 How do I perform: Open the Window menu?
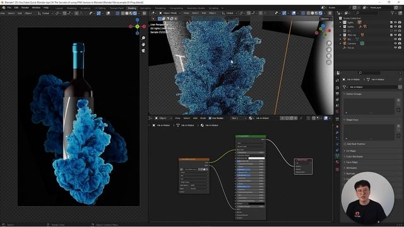(36, 8)
